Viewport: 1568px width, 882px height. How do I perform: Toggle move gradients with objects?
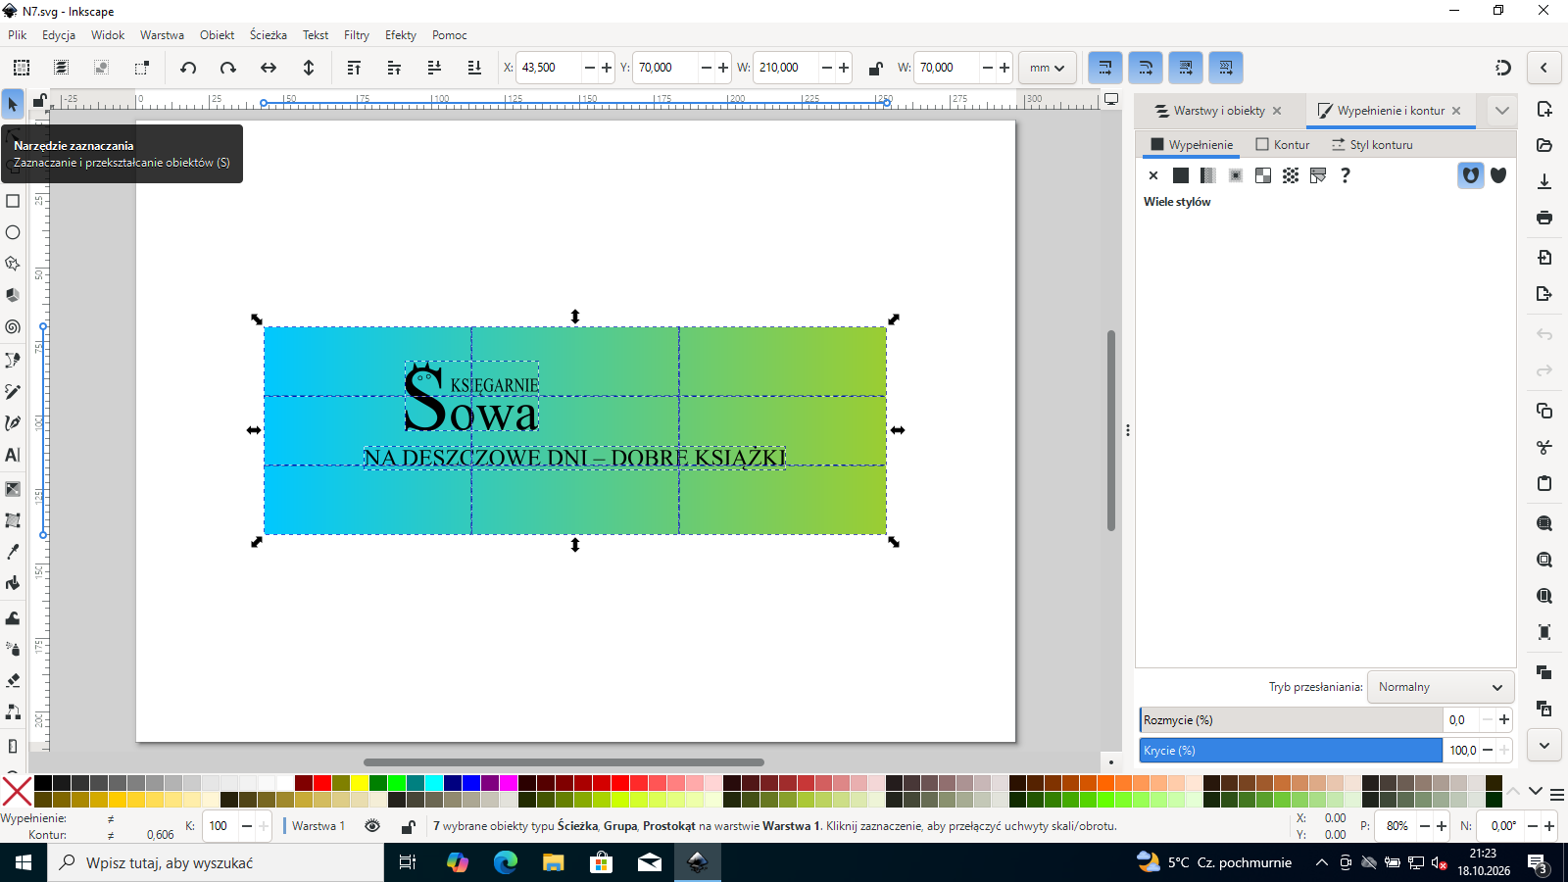1186,68
